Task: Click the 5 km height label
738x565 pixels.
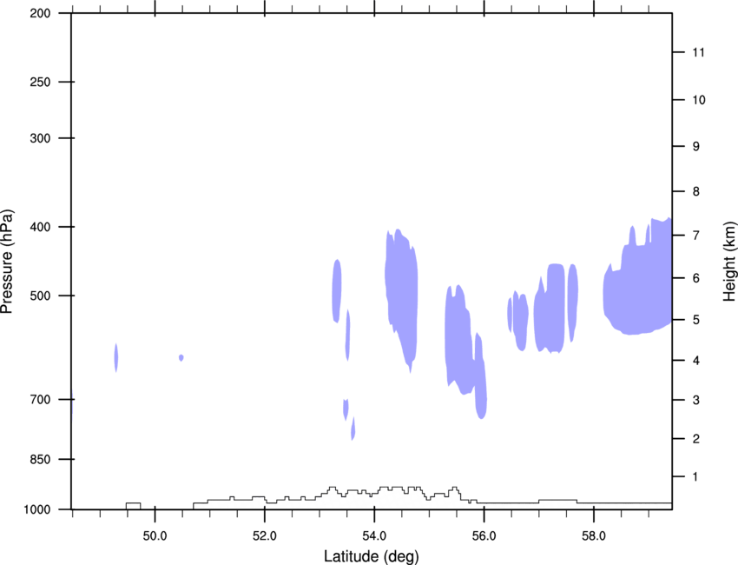Action: [696, 320]
